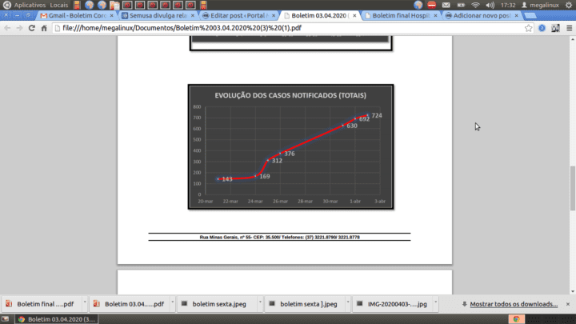Viewport: 576px width, 324px height.
Task: Expand options for Boletim final pdf download
Action: (x=85, y=302)
